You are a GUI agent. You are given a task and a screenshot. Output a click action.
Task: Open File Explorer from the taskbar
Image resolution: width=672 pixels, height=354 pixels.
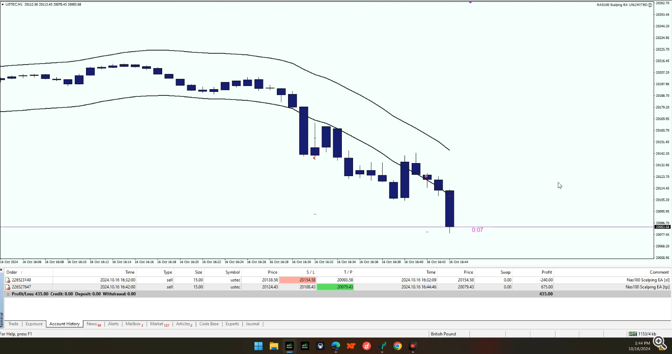coord(274,346)
